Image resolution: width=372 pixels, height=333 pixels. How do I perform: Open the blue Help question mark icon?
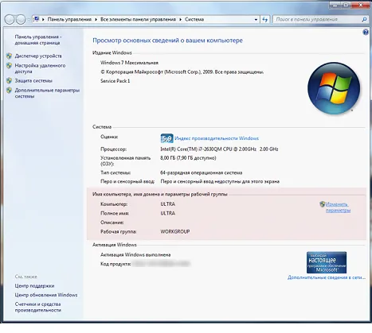point(366,33)
